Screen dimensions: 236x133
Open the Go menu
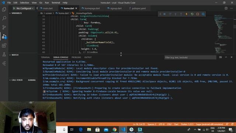point(41,3)
